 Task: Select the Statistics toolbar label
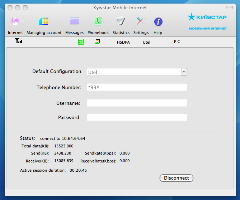point(121,33)
